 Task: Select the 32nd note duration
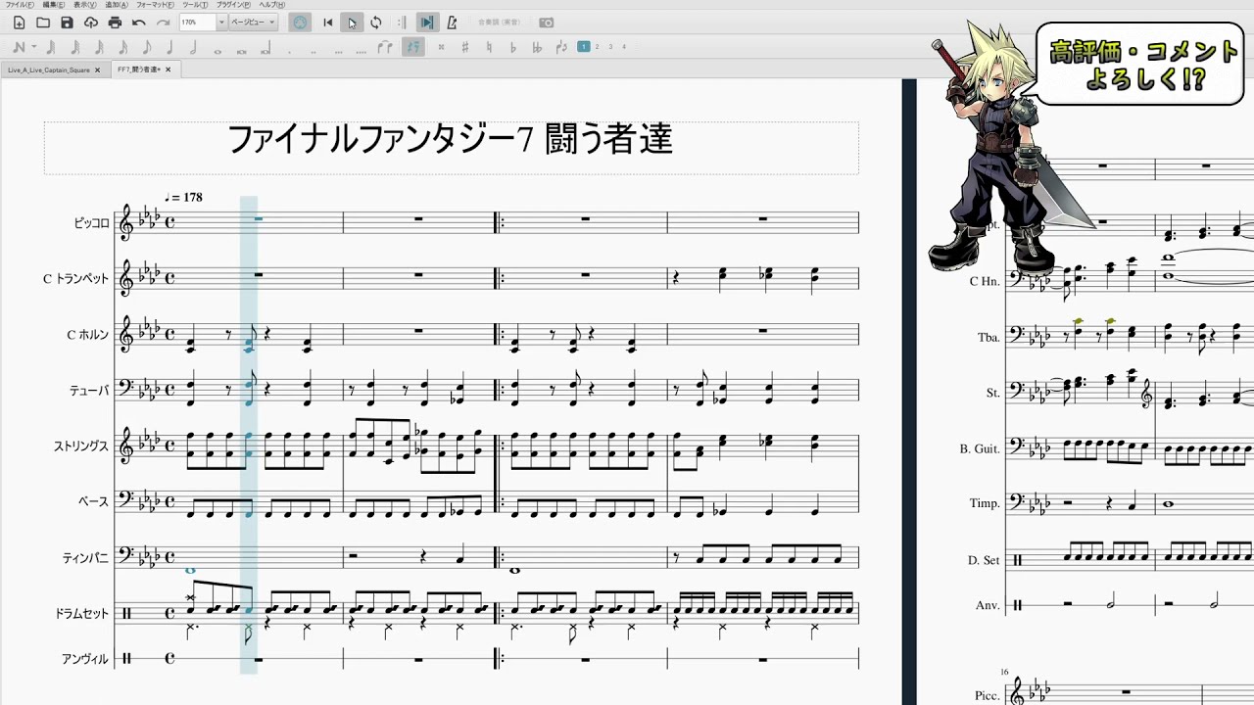tap(99, 47)
